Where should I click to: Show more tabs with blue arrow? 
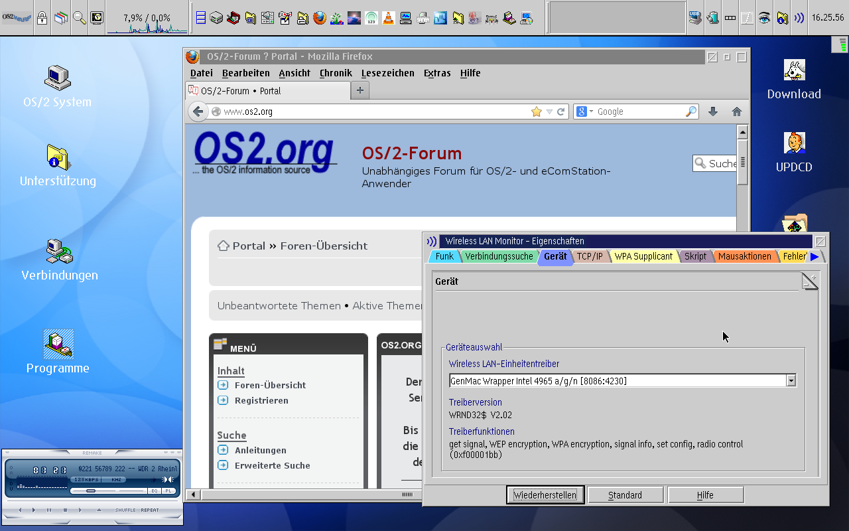(x=815, y=257)
